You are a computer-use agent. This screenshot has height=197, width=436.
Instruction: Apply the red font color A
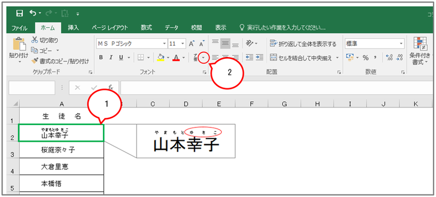click(x=176, y=57)
